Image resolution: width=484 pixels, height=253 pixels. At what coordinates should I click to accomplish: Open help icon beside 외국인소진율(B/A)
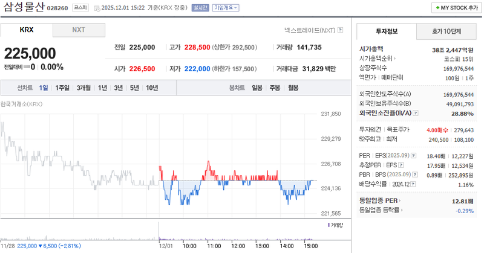coord(416,113)
